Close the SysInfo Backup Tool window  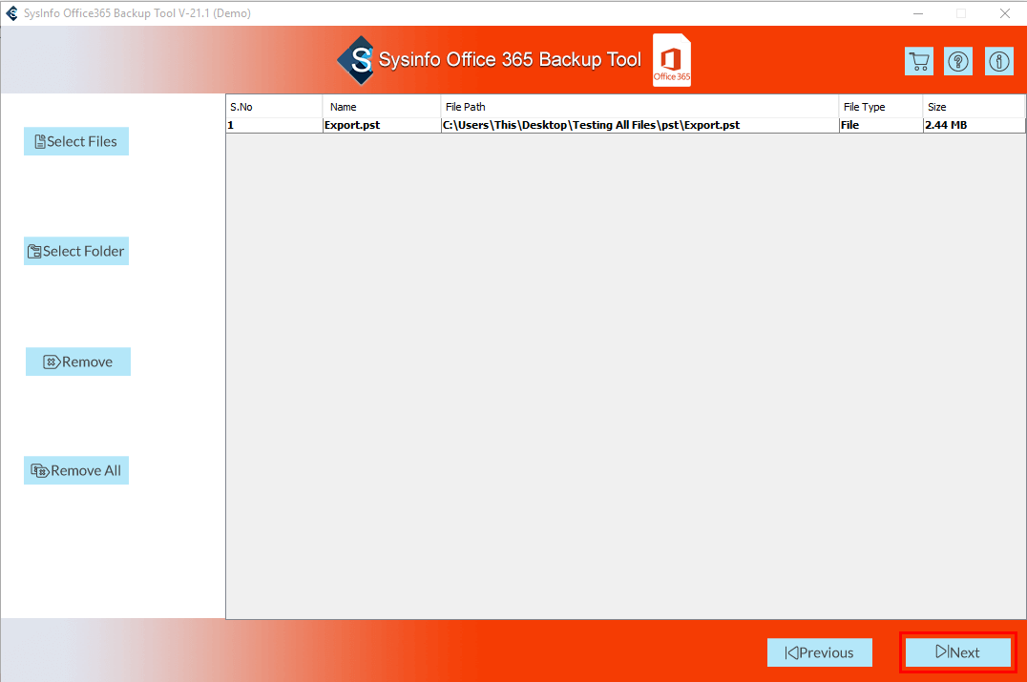pos(1005,13)
